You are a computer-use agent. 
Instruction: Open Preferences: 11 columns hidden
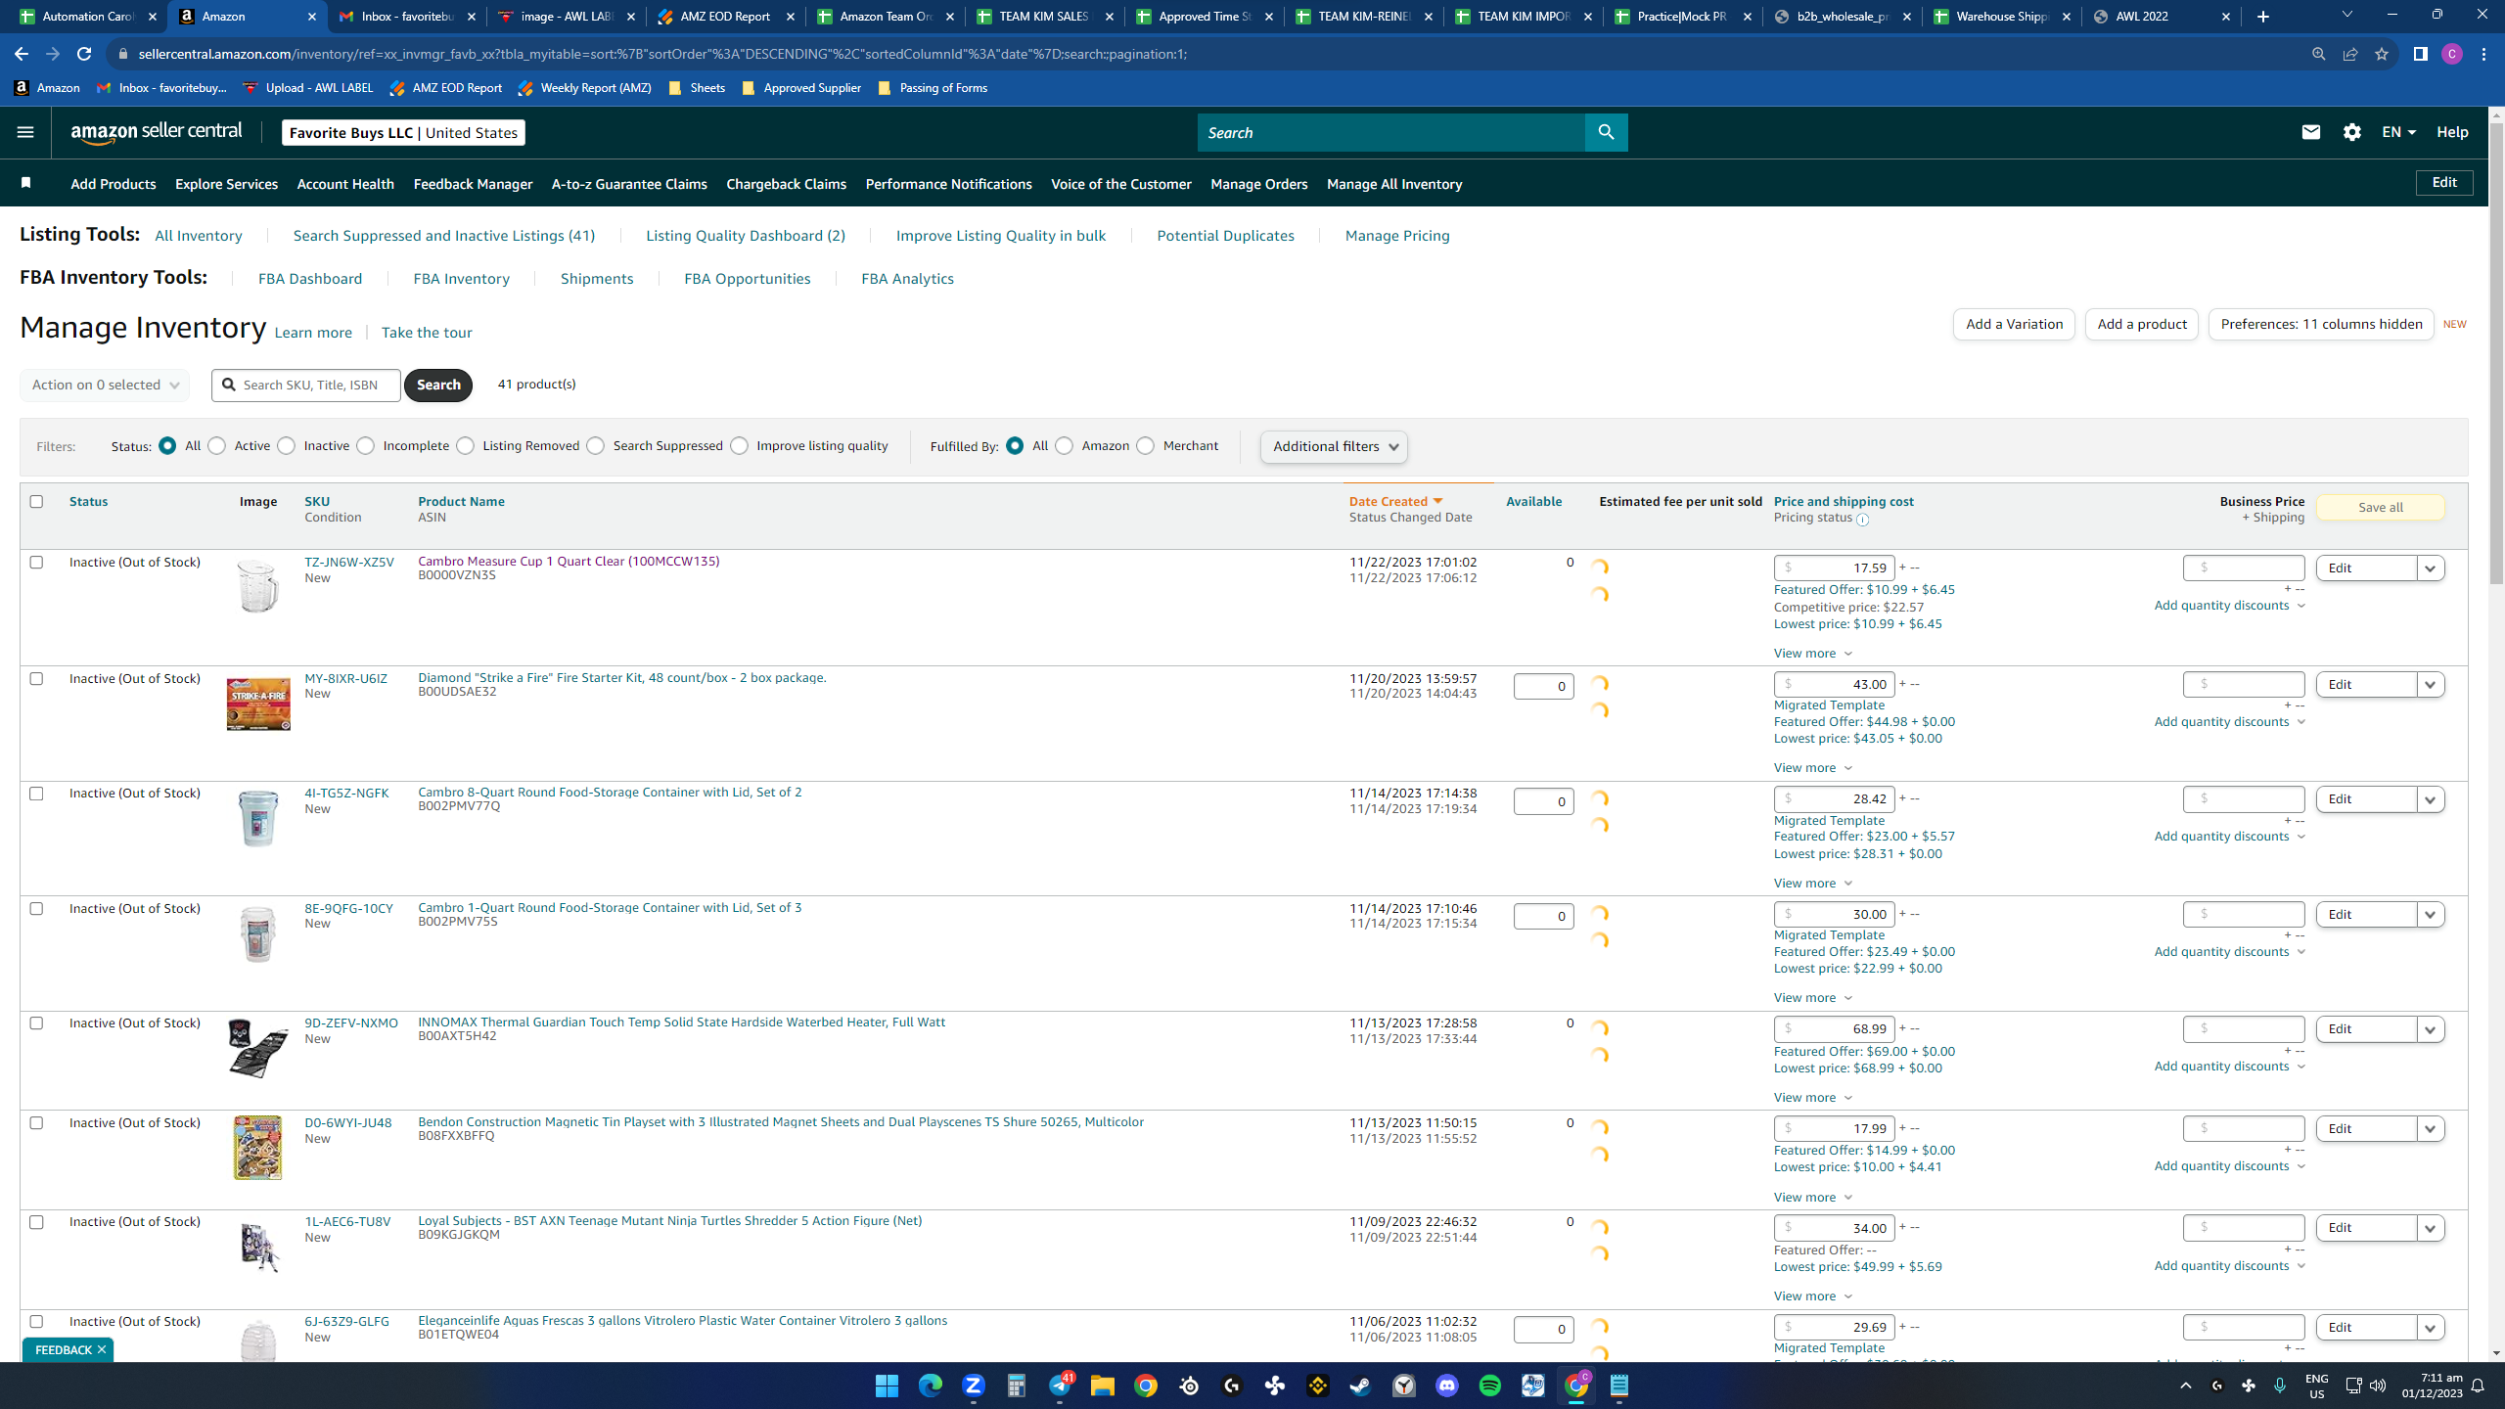pyautogui.click(x=2321, y=324)
